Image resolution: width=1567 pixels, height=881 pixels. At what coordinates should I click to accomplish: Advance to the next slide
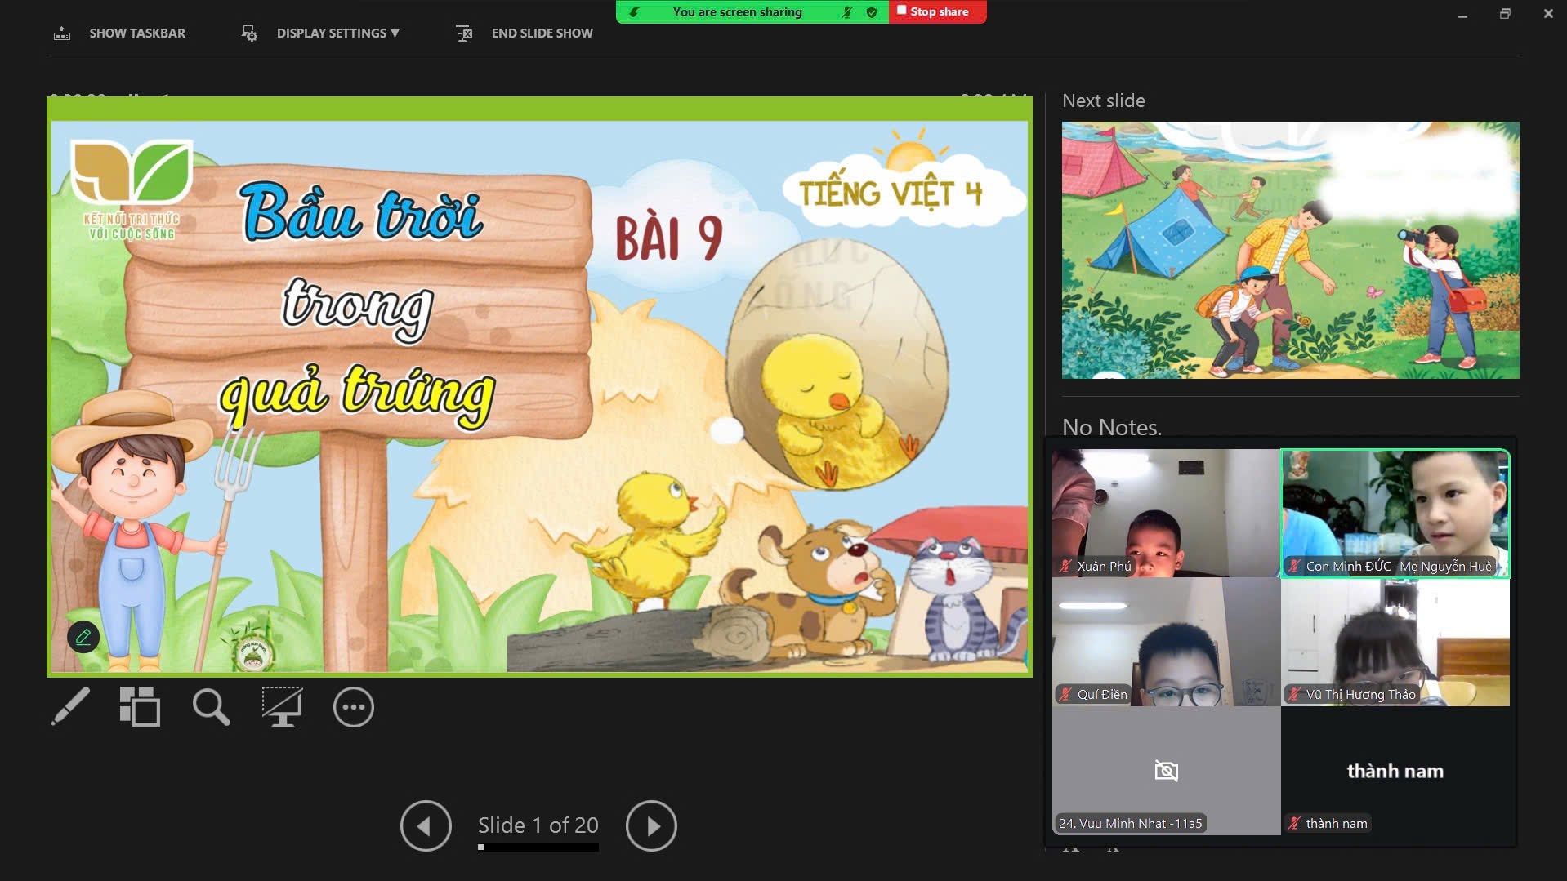coord(650,825)
